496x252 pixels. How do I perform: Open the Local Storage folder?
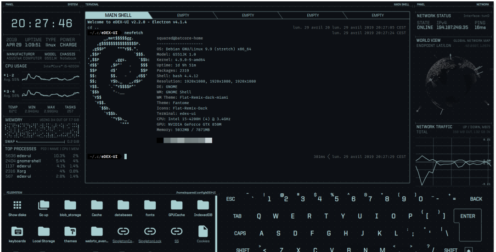tap(44, 231)
